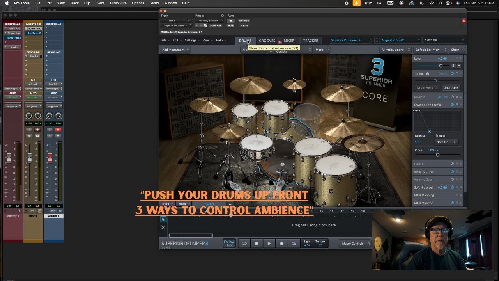499x281 pixels.
Task: Start playback with the play button
Action: 269,244
